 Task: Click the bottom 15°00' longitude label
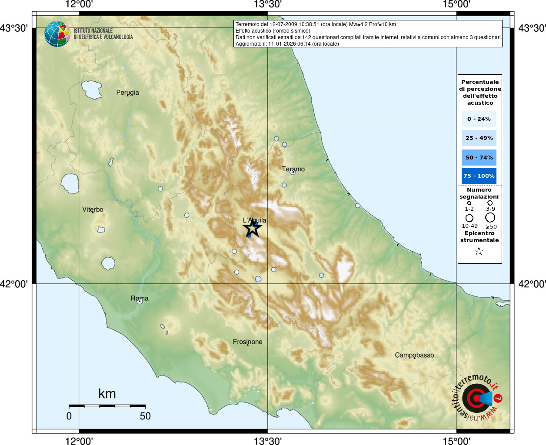pos(456,441)
